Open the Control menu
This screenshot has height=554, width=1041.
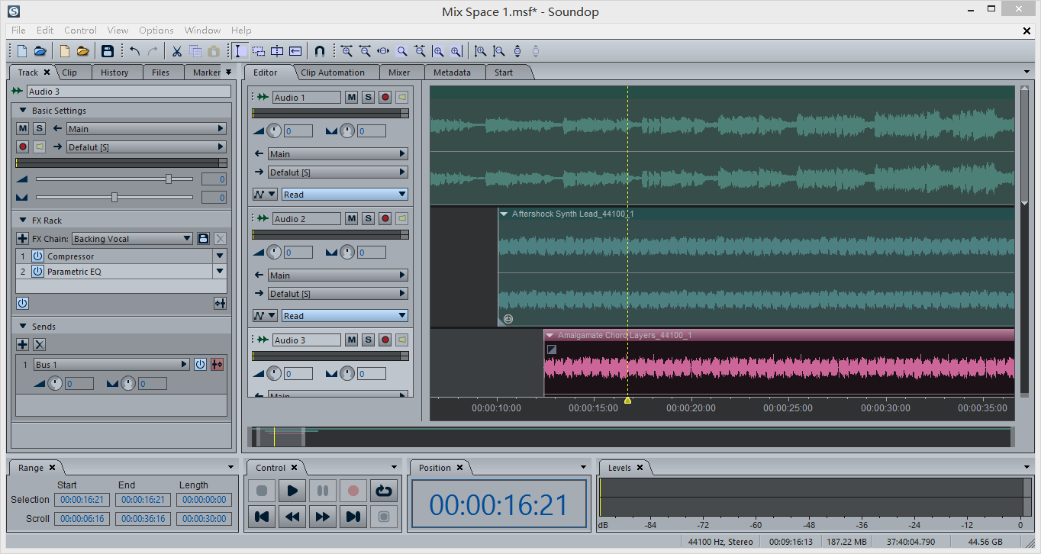(80, 31)
